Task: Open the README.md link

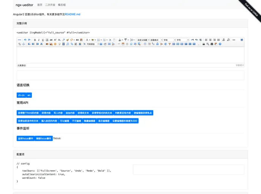Action: pyautogui.click(x=72, y=14)
